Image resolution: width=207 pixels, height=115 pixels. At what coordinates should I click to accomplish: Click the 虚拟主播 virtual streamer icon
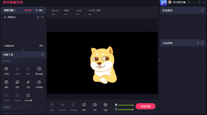coord(28,96)
